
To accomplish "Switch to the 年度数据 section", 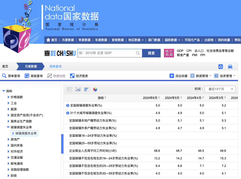I will [101, 40].
